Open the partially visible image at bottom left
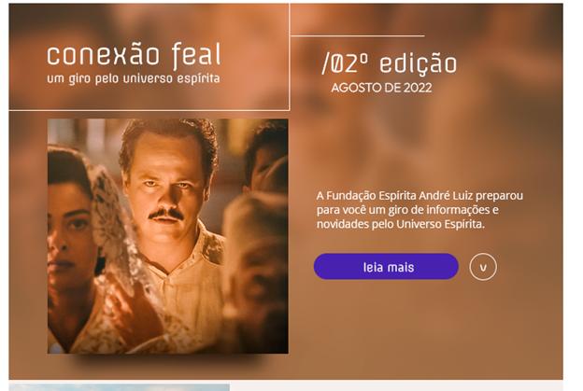The height and width of the screenshot is (391, 583). pos(119,387)
